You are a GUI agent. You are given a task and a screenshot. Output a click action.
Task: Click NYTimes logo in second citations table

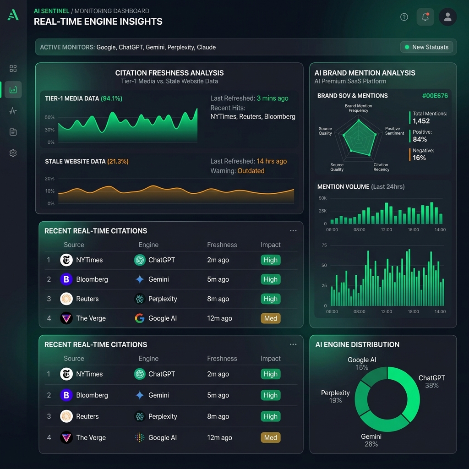click(x=66, y=374)
